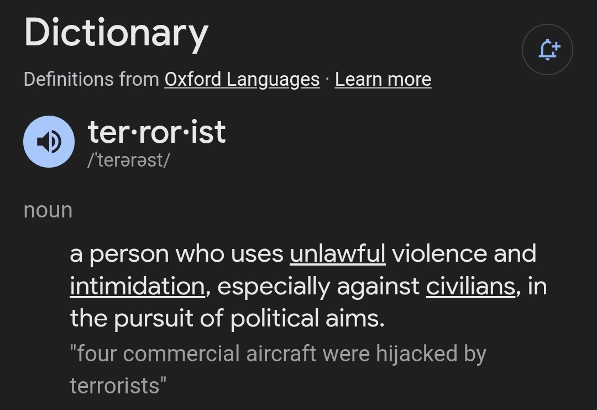Click the noun part-of-speech label

(48, 210)
